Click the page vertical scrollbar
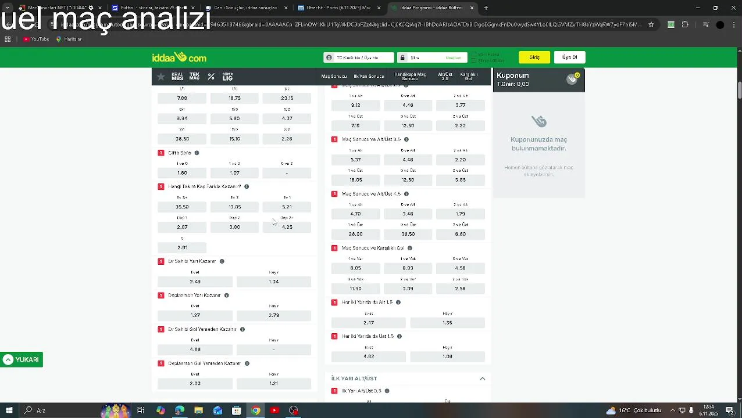Image resolution: width=742 pixels, height=418 pixels. click(739, 90)
